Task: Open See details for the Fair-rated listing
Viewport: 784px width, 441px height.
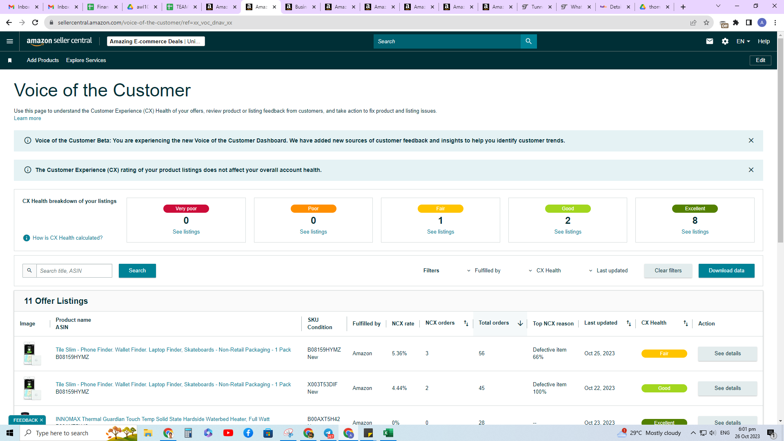Action: coord(727,354)
